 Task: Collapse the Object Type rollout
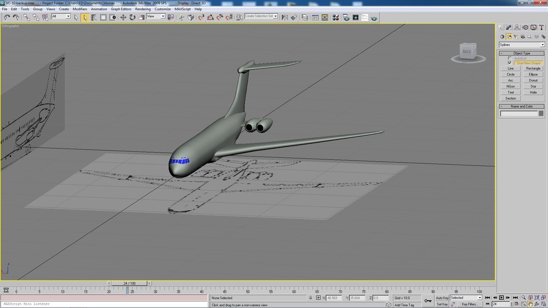coord(522,53)
